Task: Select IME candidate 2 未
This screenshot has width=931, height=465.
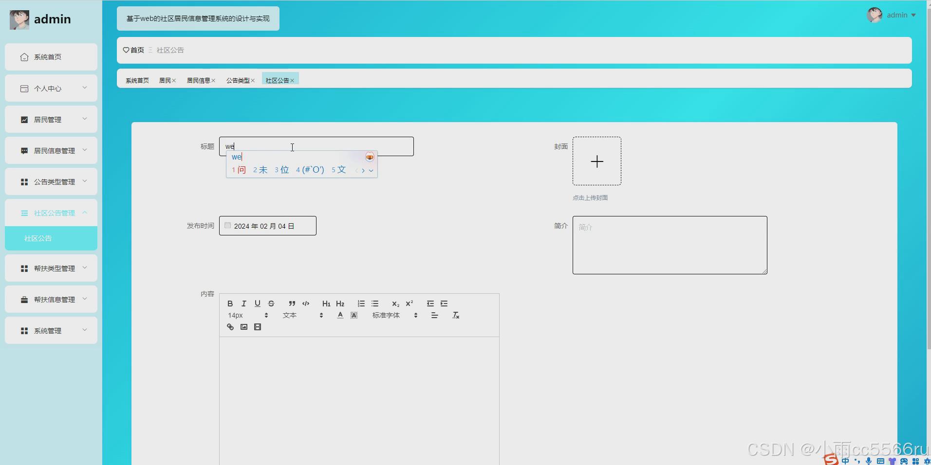Action: coord(260,170)
